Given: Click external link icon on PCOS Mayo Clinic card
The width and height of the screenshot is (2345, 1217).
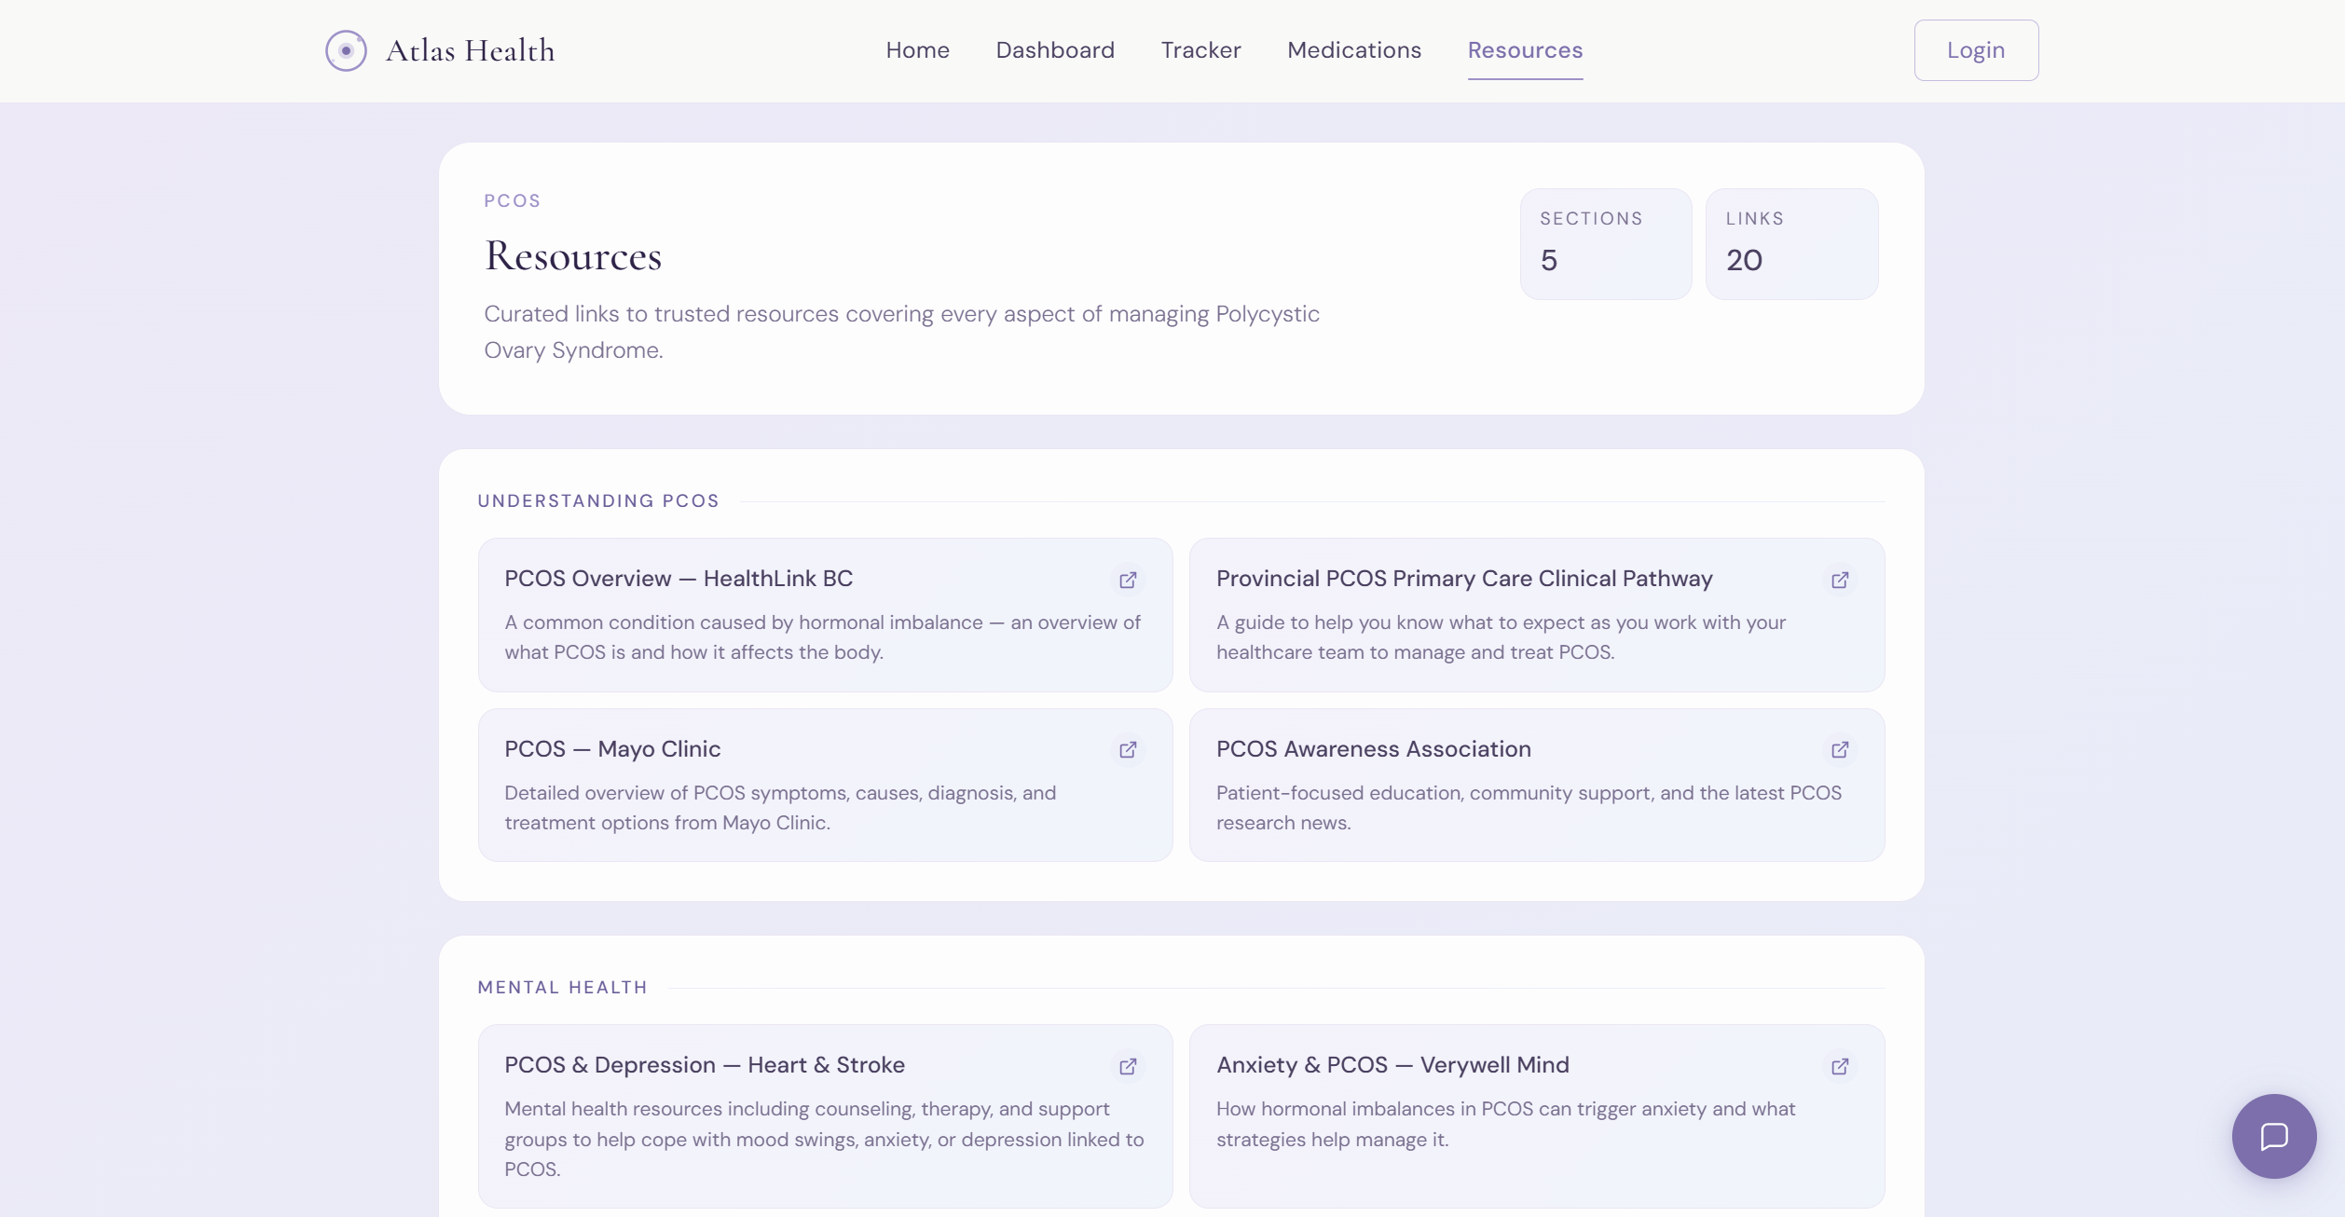Looking at the screenshot, I should coord(1128,750).
